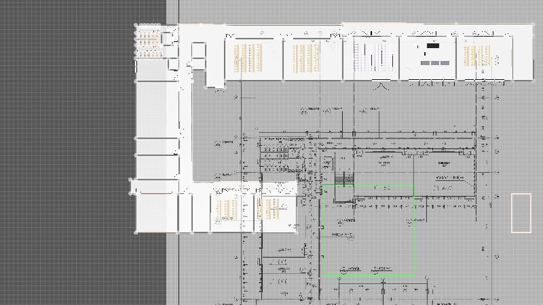This screenshot has width=543, height=305.
Task: Click the second top-row classroom's desk rows
Action: pos(307,58)
